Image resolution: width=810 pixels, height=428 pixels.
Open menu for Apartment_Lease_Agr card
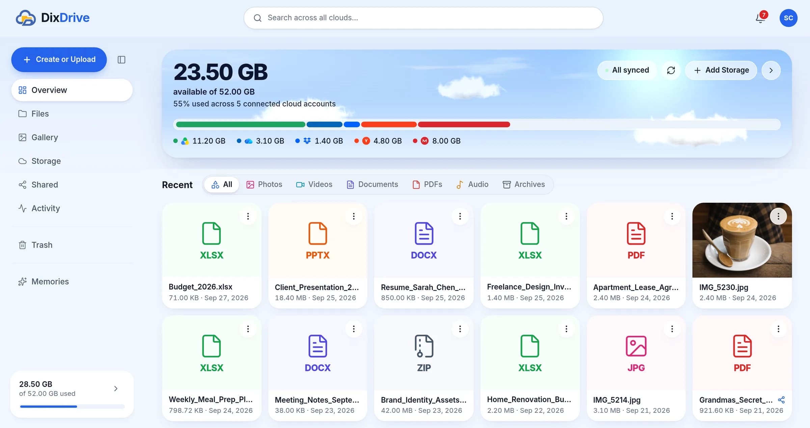(672, 216)
